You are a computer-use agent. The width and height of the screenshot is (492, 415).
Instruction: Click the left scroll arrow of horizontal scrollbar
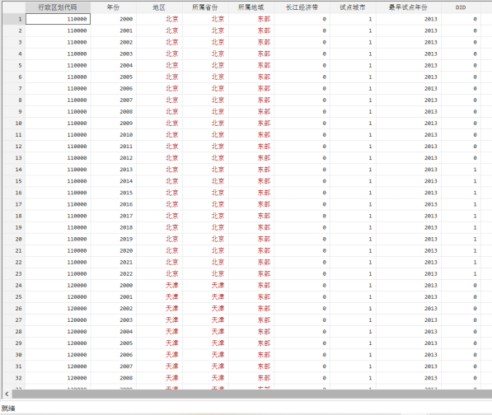pyautogui.click(x=7, y=394)
